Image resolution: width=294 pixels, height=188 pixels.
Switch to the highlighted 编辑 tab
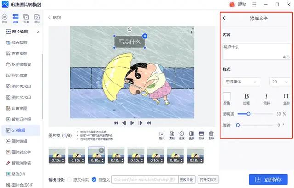(x=16, y=18)
